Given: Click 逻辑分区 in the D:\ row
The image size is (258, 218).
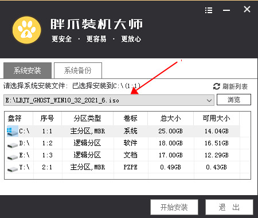Looking at the screenshot, I should coord(87,143).
